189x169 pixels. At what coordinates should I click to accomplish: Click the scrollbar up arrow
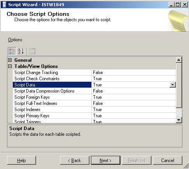pos(179,60)
